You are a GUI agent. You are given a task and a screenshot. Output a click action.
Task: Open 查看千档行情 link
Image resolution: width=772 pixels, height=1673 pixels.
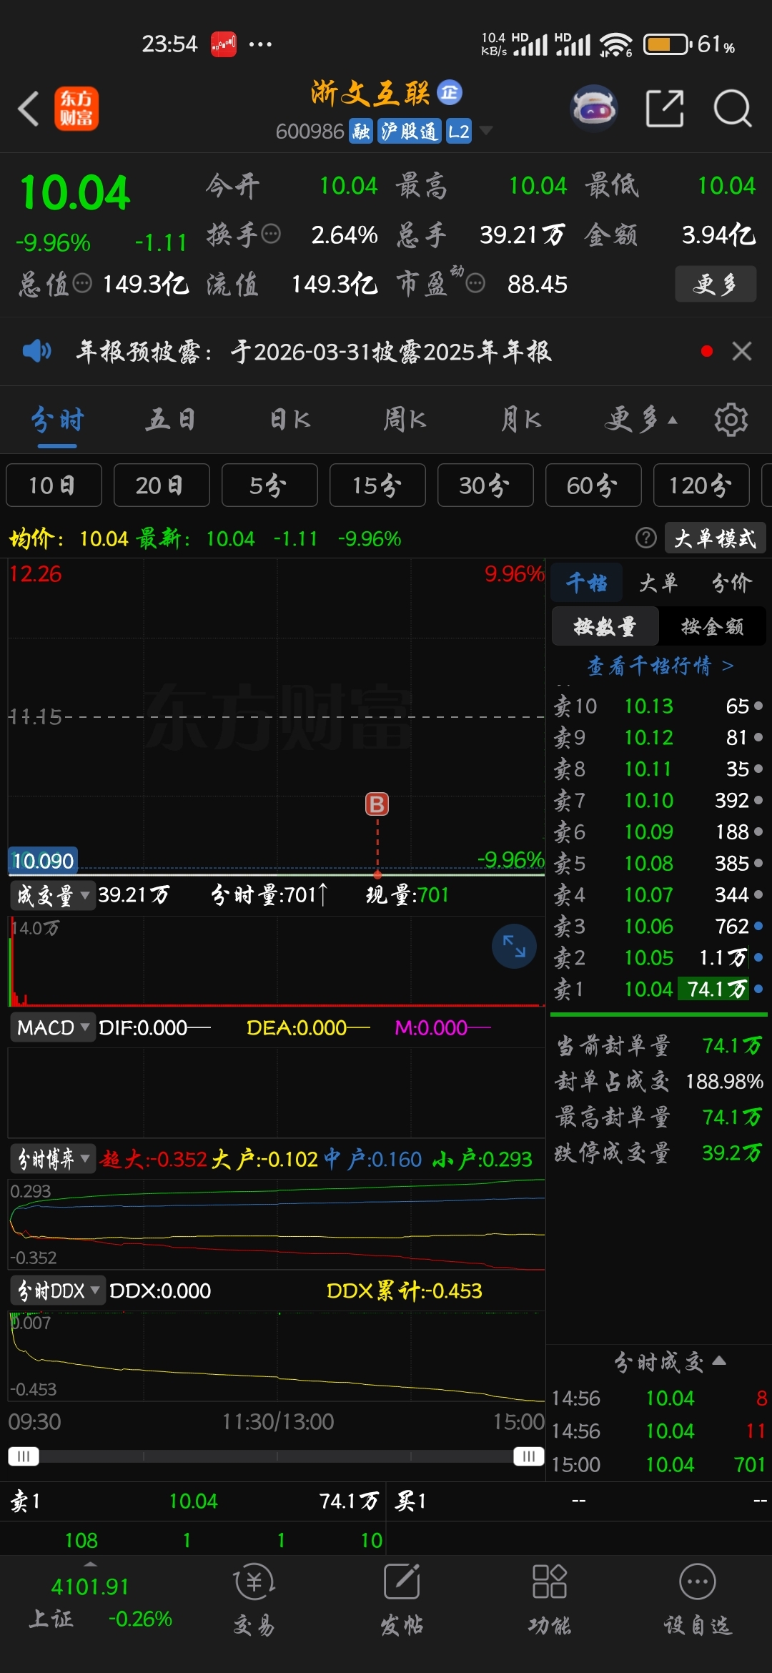660,666
